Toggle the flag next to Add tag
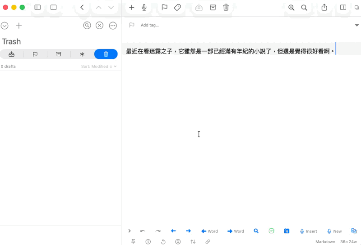Image resolution: width=361 pixels, height=245 pixels. coord(132,25)
